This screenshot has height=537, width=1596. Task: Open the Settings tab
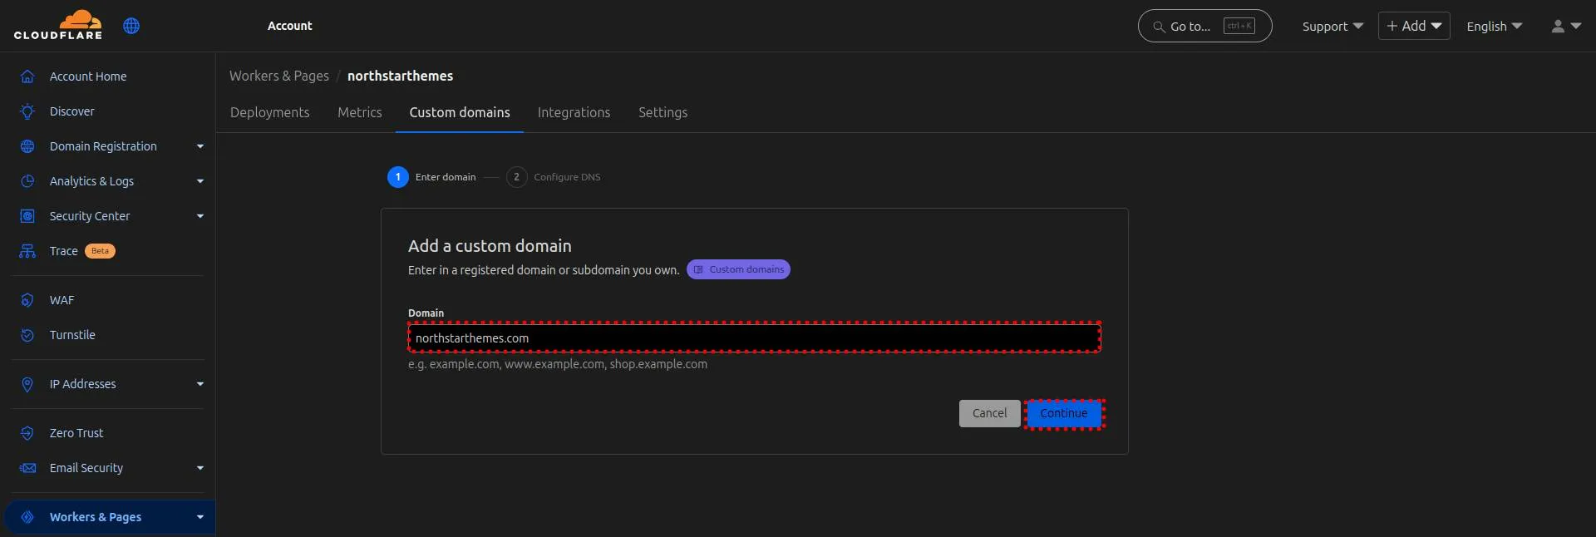tap(663, 112)
